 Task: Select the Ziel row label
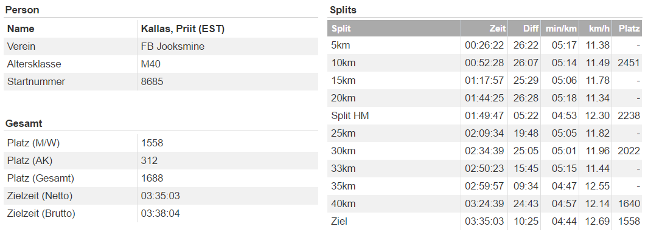[340, 222]
